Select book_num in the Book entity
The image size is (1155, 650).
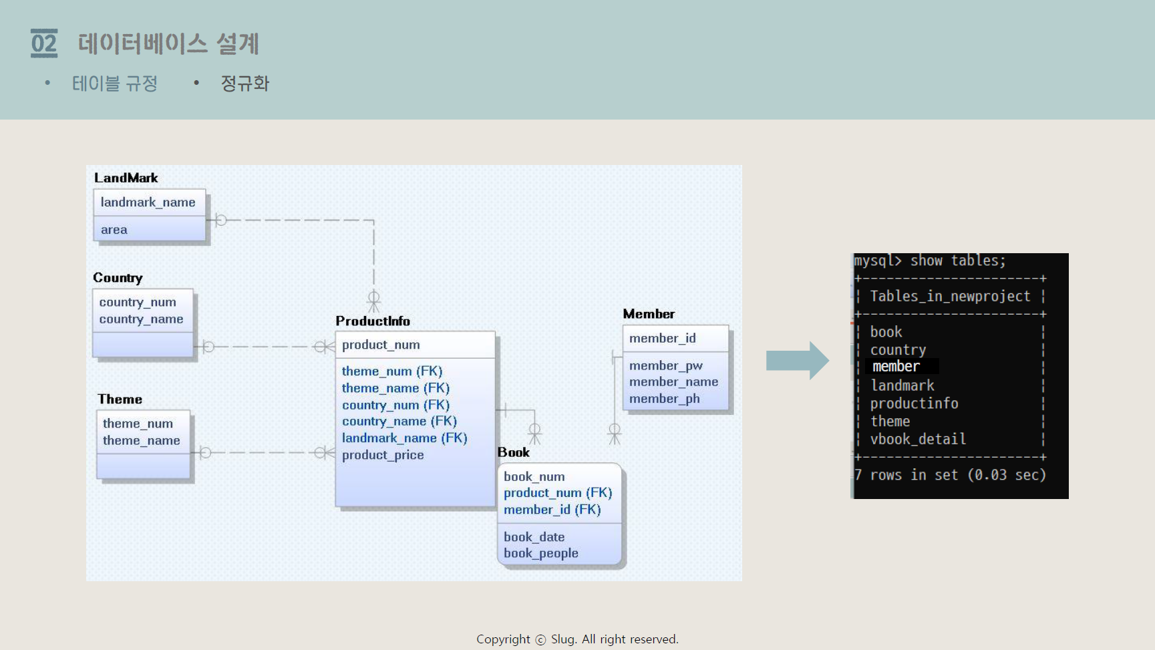pos(534,477)
